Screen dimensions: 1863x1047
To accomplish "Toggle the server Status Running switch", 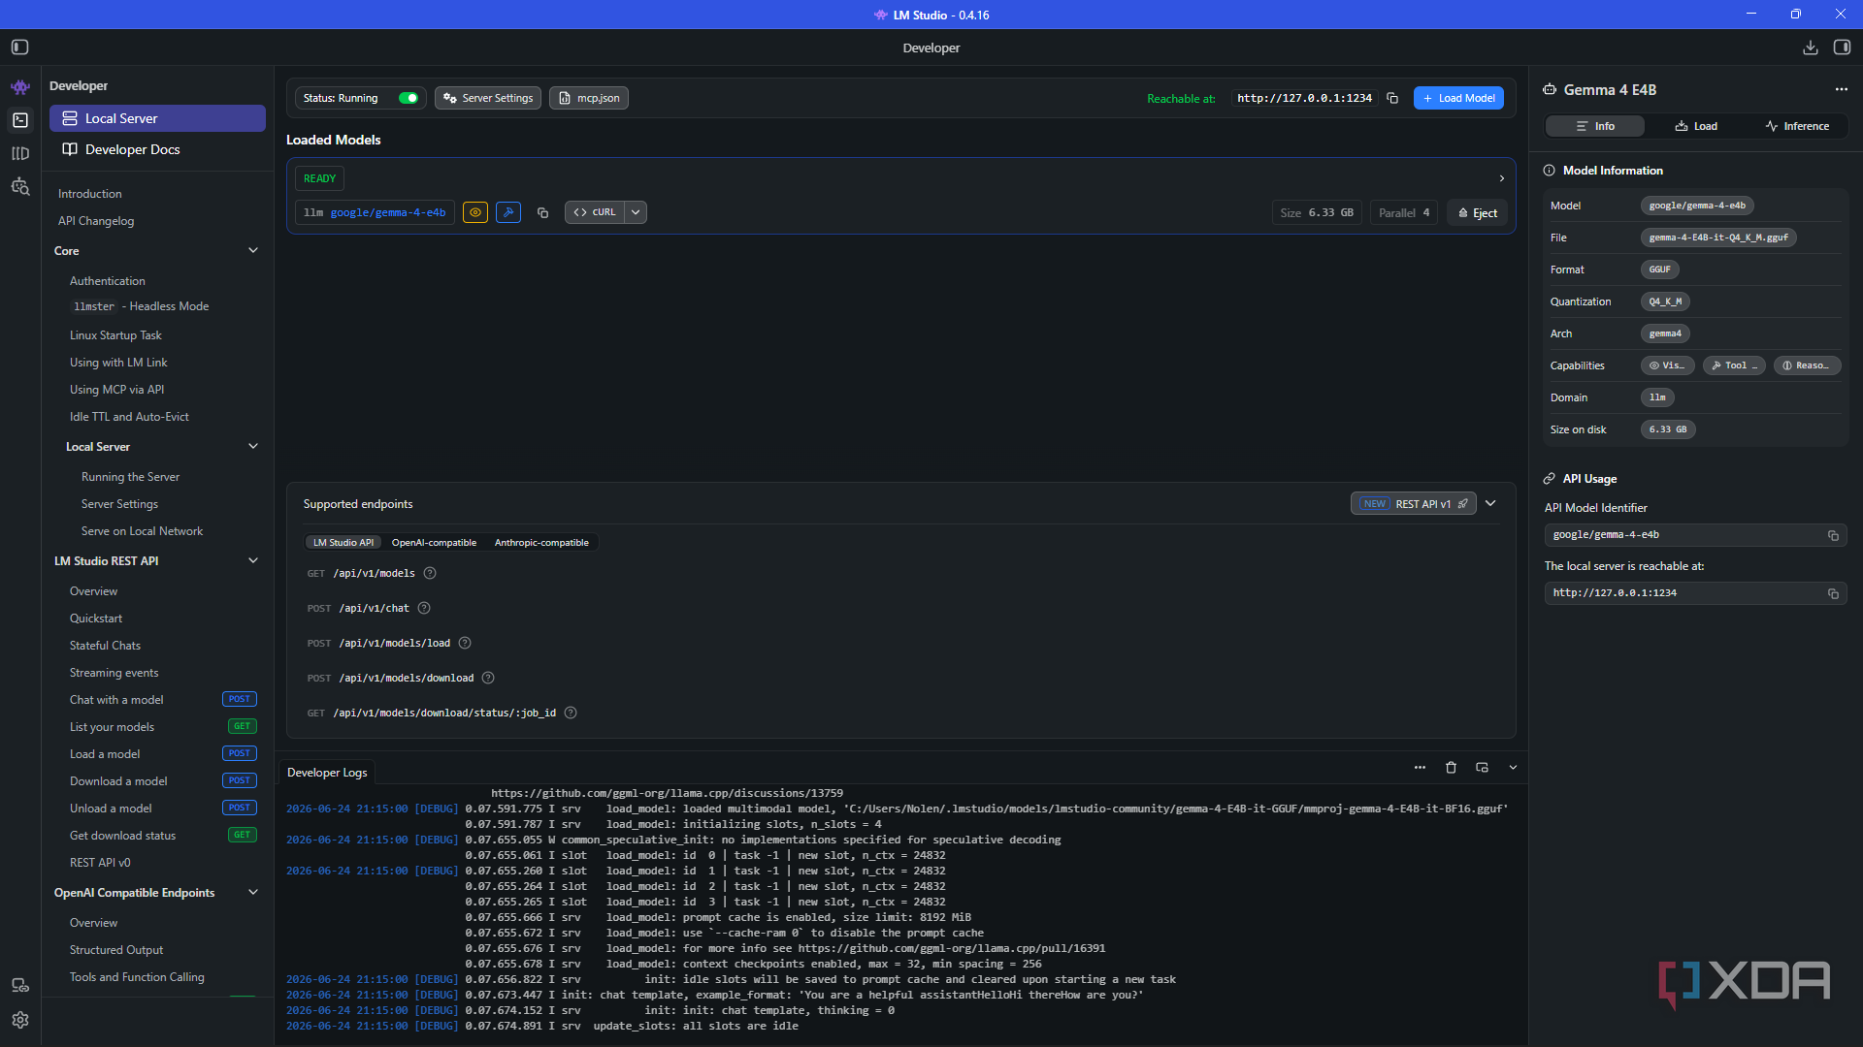I will pos(409,98).
